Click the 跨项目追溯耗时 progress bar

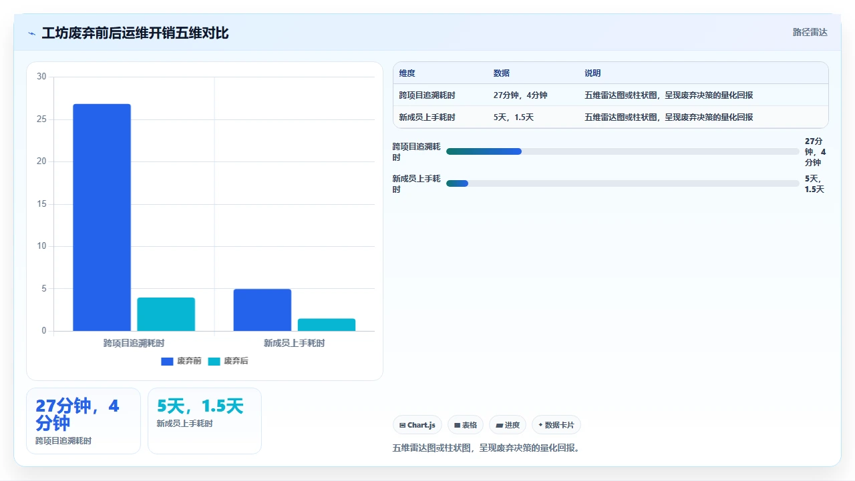coord(623,151)
